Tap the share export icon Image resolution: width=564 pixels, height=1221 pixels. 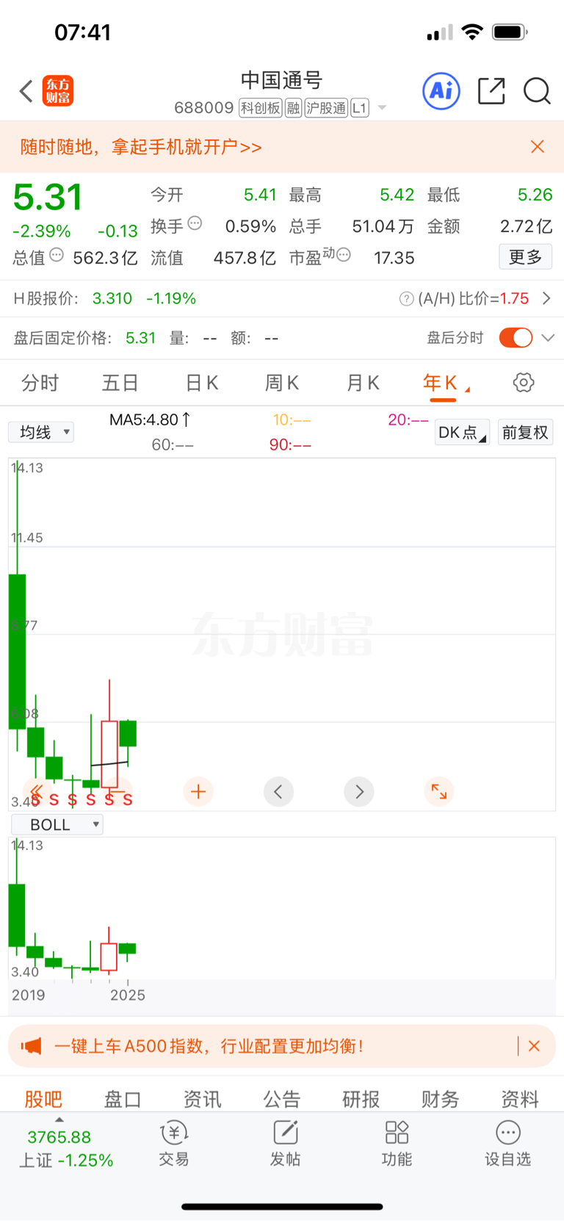[x=491, y=91]
